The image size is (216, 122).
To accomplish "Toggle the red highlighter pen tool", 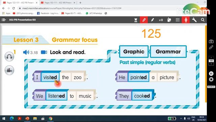I will point(144,20).
